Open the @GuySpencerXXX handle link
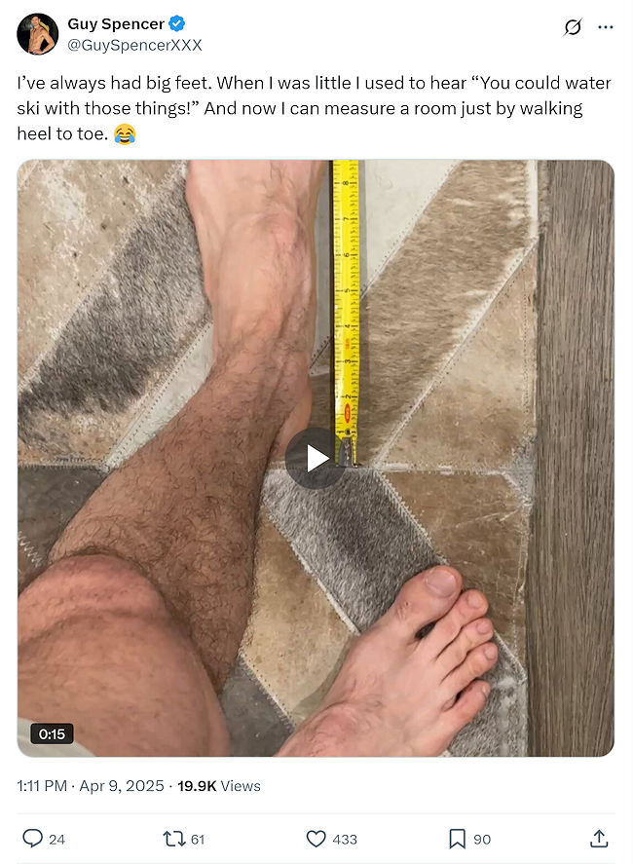The image size is (633, 864). 134,45
